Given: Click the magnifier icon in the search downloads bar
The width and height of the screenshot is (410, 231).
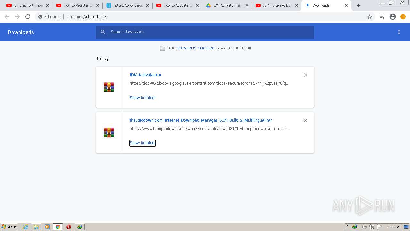Looking at the screenshot, I should [x=103, y=32].
